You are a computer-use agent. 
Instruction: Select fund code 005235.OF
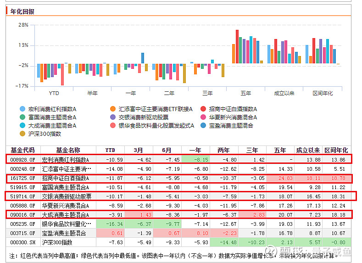pyautogui.click(x=22, y=224)
